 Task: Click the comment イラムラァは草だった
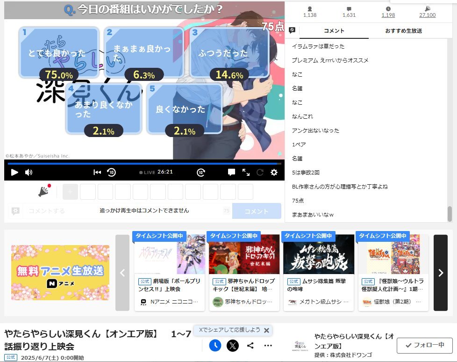tap(318, 46)
